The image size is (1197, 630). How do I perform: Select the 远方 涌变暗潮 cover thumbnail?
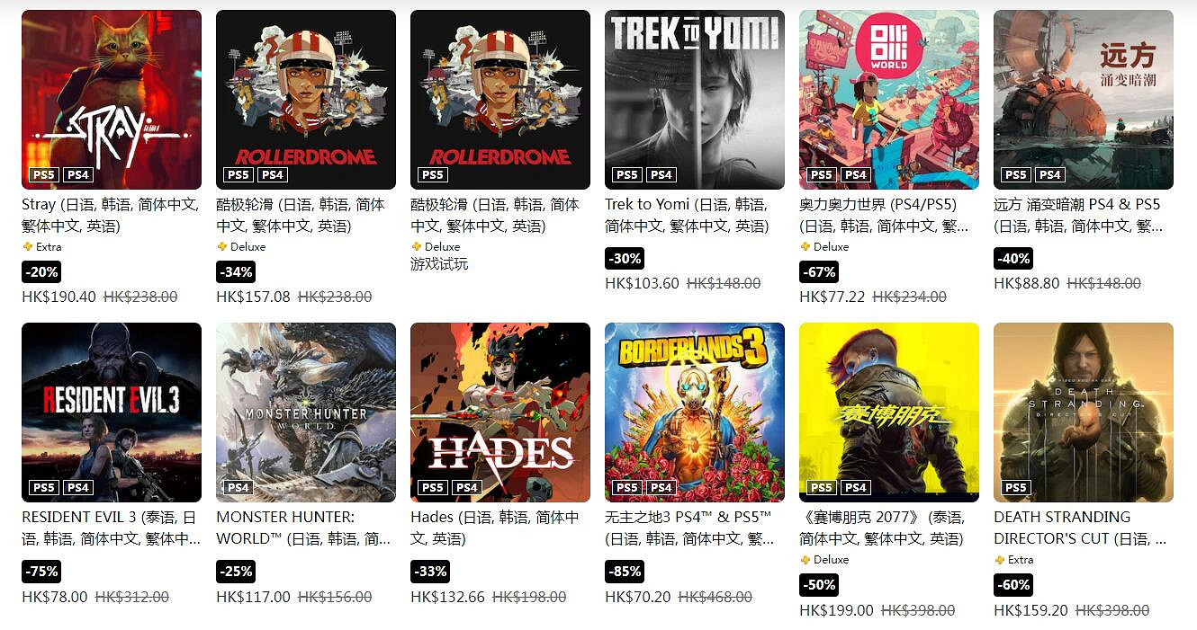click(1084, 100)
